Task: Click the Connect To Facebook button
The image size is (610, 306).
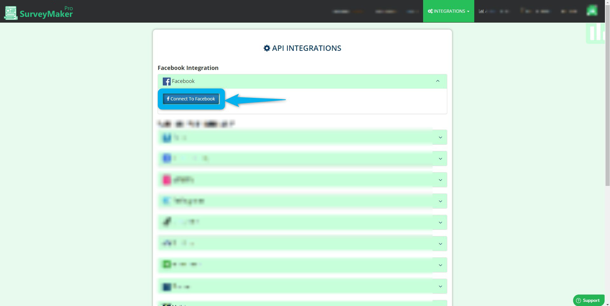Action: [x=191, y=99]
